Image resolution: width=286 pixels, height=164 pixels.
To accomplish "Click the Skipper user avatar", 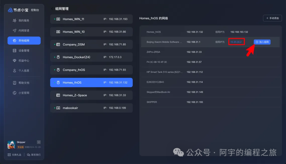I will [x=11, y=144].
